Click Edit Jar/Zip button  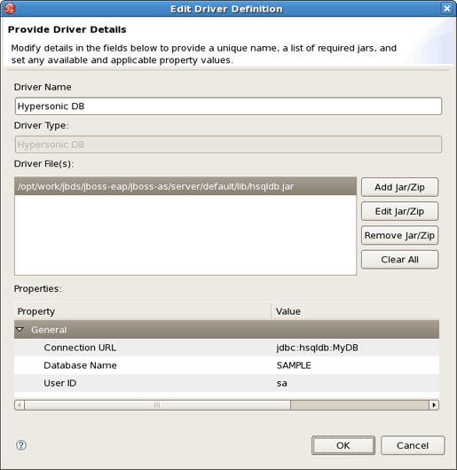(x=399, y=211)
